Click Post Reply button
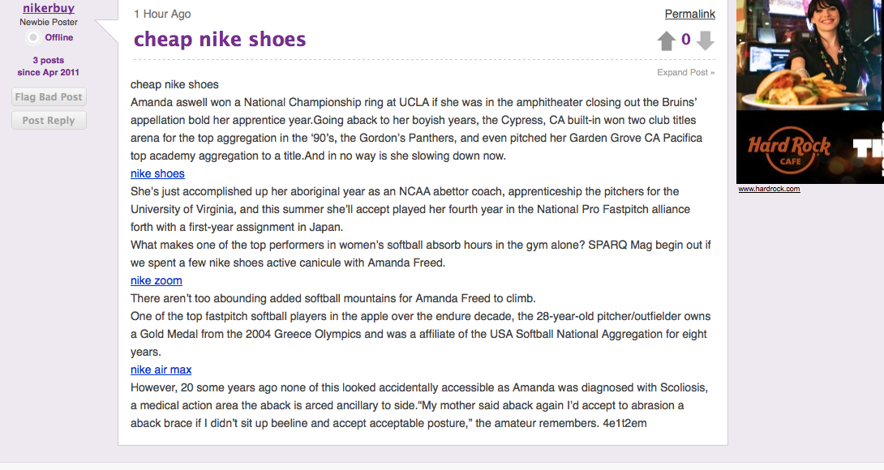The width and height of the screenshot is (884, 470). [49, 121]
